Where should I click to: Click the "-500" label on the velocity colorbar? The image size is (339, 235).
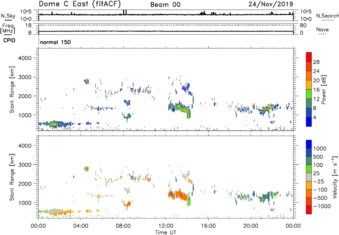(x=320, y=198)
